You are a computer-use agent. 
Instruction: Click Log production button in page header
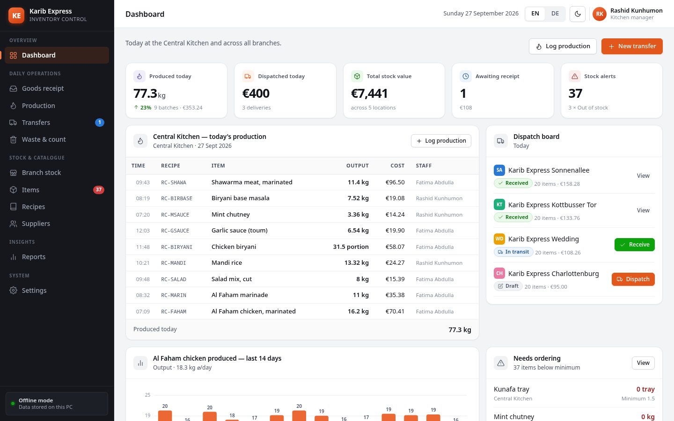coord(563,46)
